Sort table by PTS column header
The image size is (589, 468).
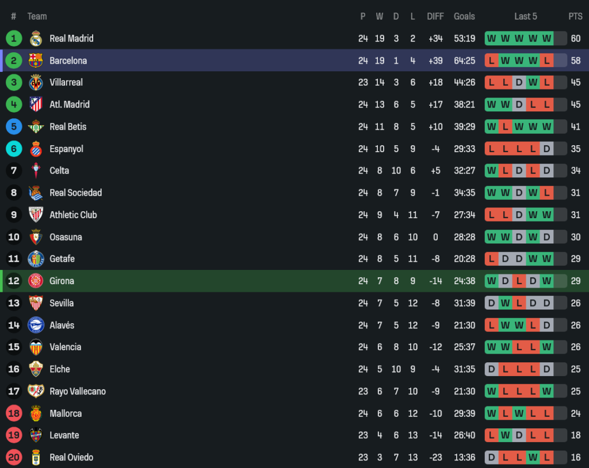coord(575,16)
